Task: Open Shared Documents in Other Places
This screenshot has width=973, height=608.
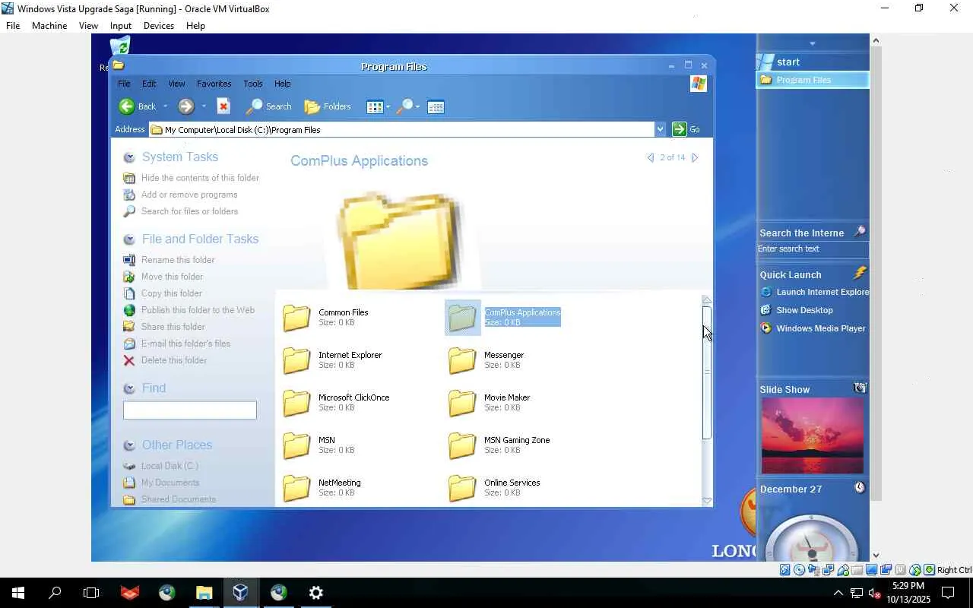Action: click(179, 499)
